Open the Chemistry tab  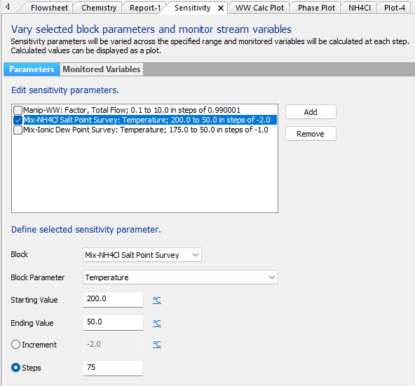coord(99,8)
